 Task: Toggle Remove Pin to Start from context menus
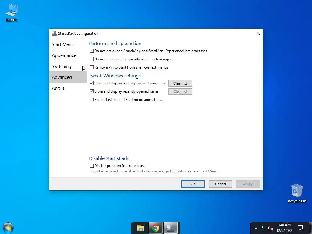tap(91, 67)
